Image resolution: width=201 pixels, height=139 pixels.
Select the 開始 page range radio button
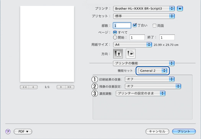click(x=115, y=37)
